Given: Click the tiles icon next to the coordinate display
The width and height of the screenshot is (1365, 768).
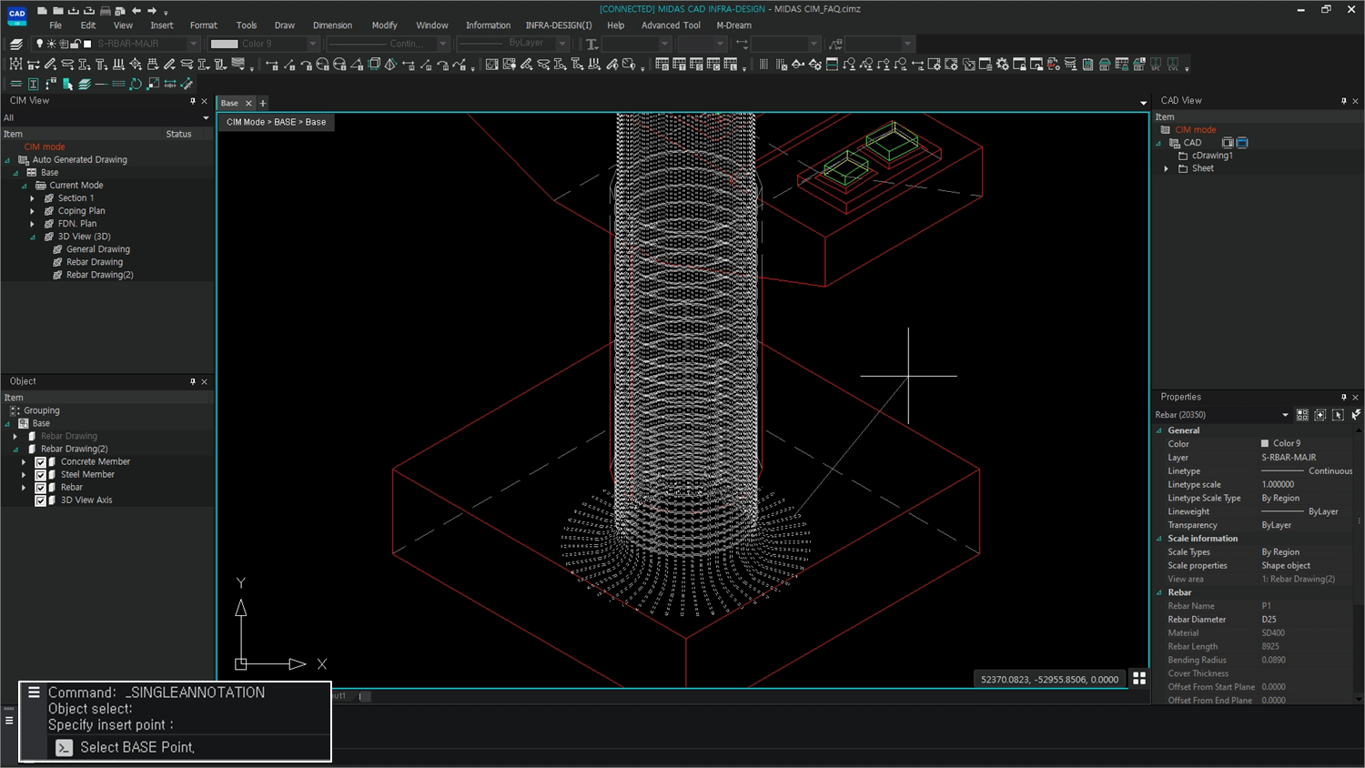Looking at the screenshot, I should tap(1139, 679).
